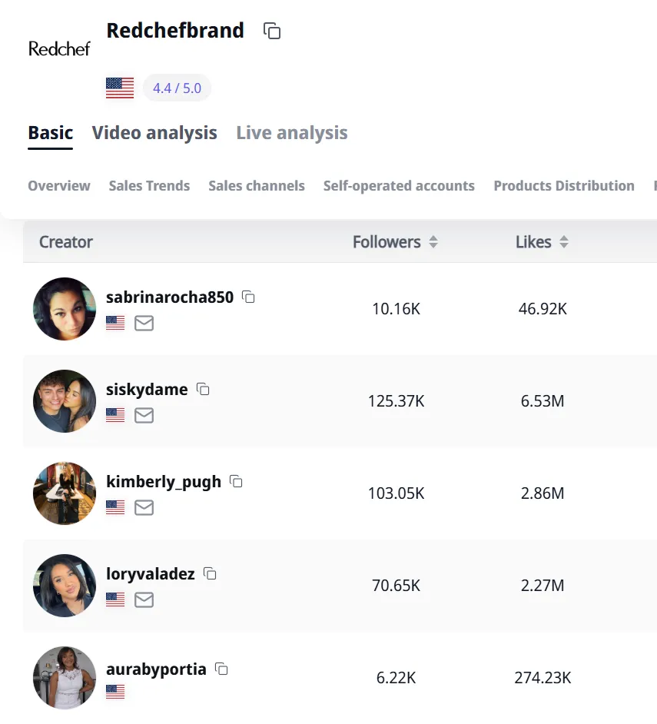Sort creators by Followers
657x724 pixels.
433,242
